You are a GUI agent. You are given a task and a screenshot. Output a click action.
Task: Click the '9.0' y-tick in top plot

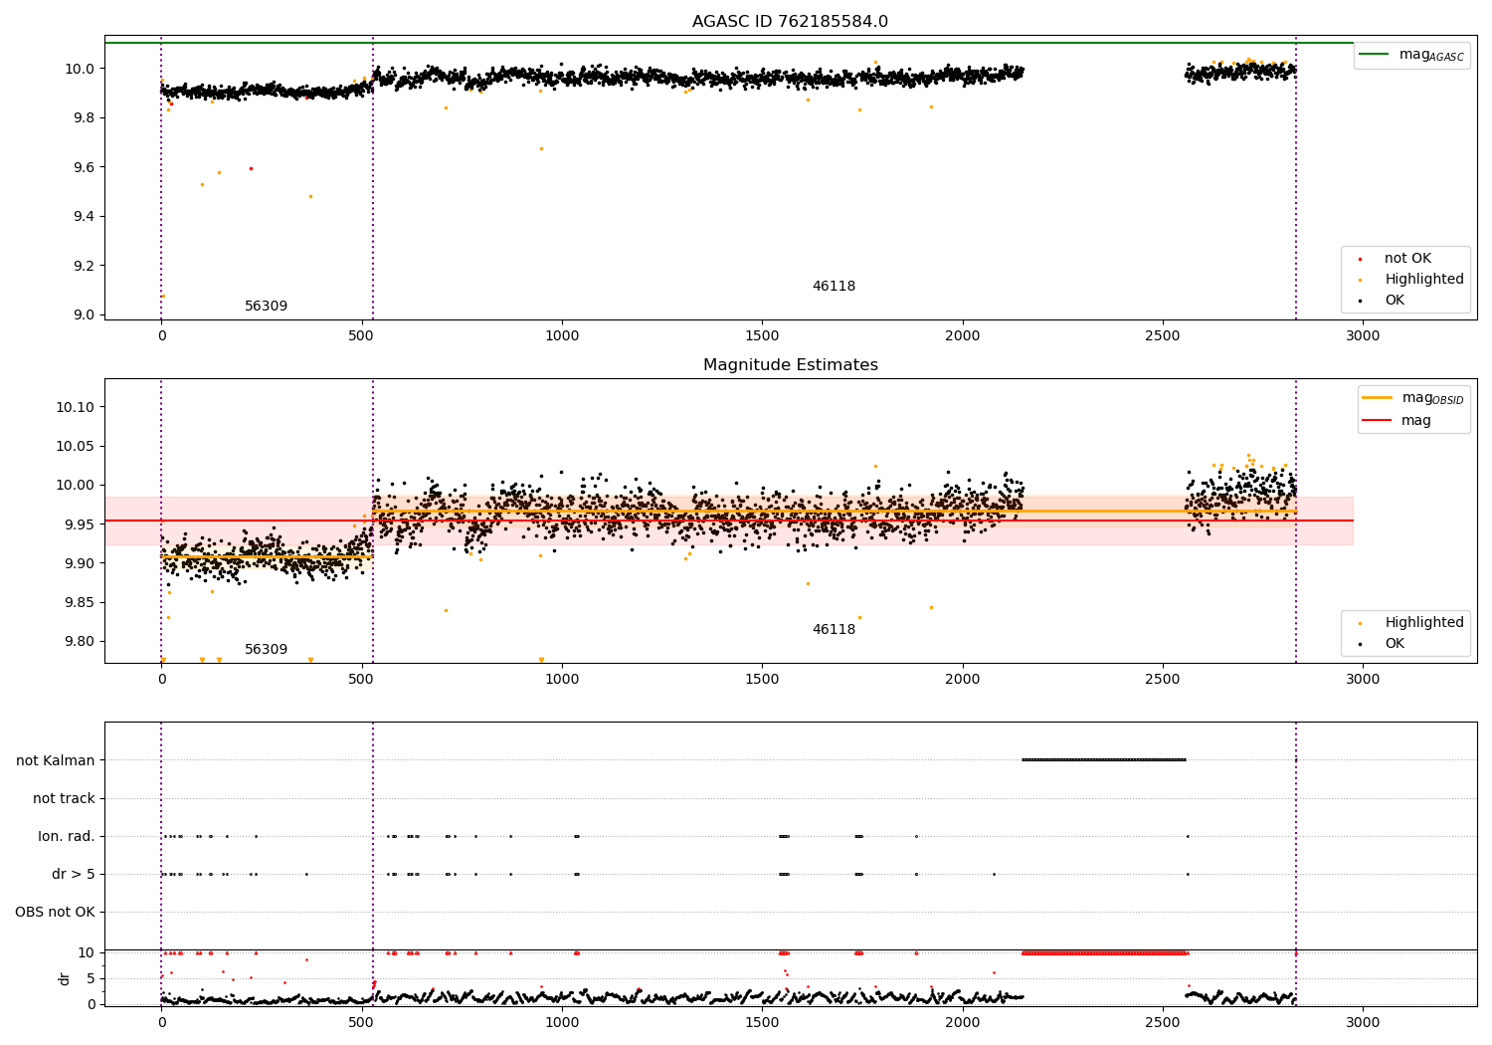84,314
